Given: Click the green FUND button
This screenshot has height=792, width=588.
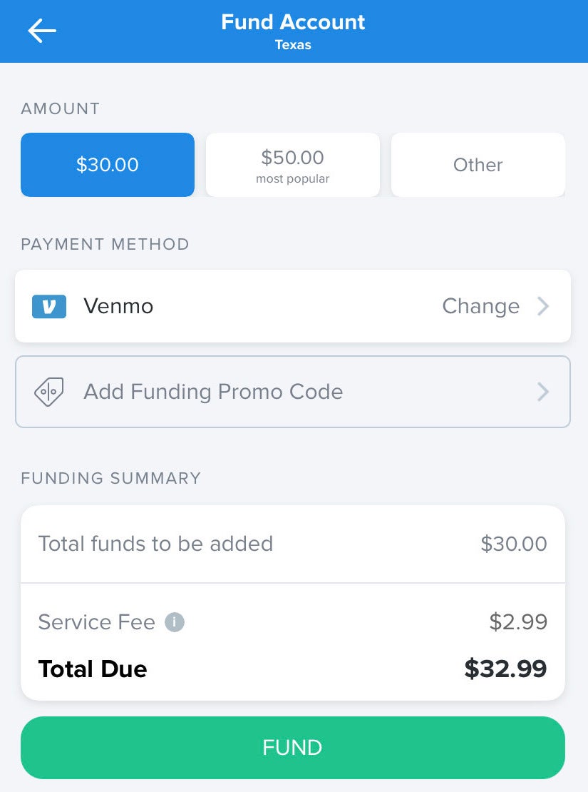Looking at the screenshot, I should pyautogui.click(x=293, y=748).
